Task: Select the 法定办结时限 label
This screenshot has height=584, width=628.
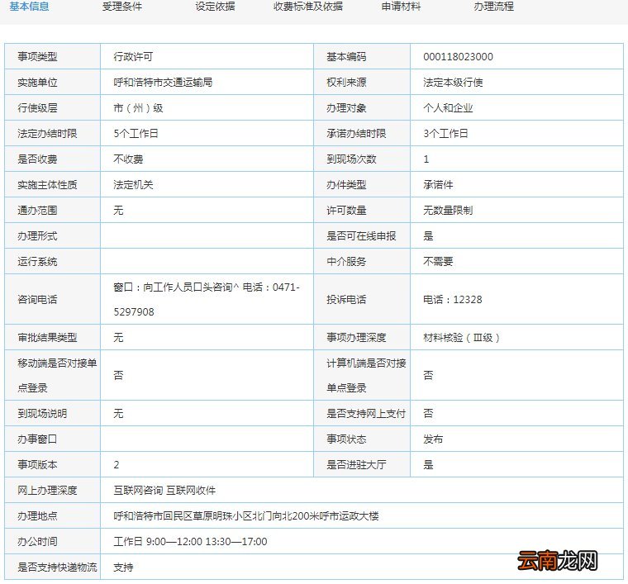Action: [47, 134]
